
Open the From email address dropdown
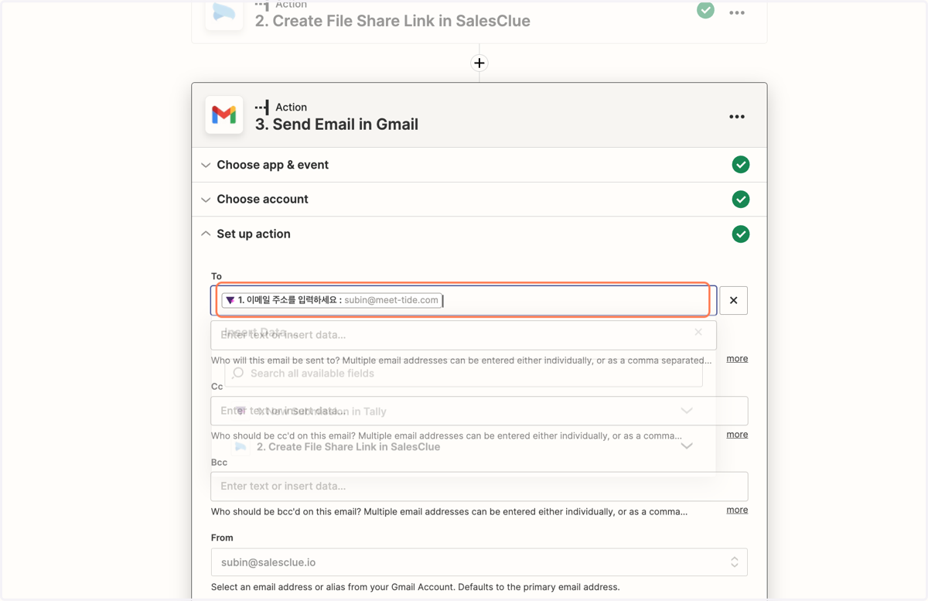(x=479, y=562)
